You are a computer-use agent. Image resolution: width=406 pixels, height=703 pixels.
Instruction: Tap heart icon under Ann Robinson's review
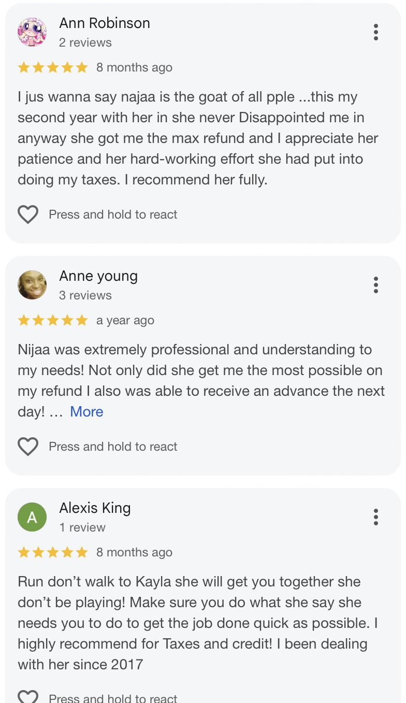28,214
